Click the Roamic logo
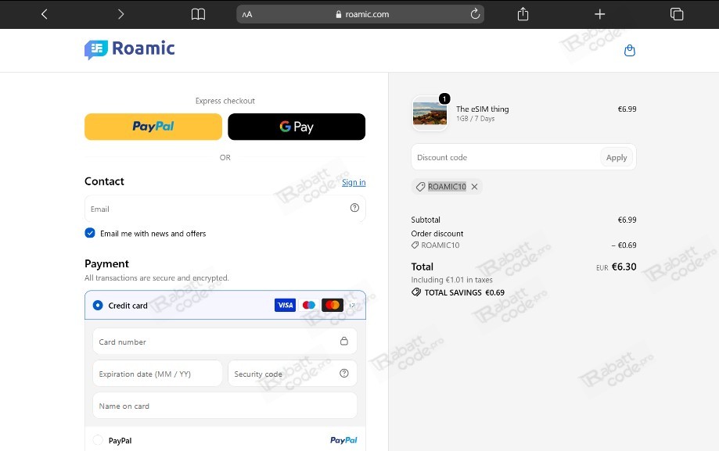The image size is (719, 451). (130, 49)
